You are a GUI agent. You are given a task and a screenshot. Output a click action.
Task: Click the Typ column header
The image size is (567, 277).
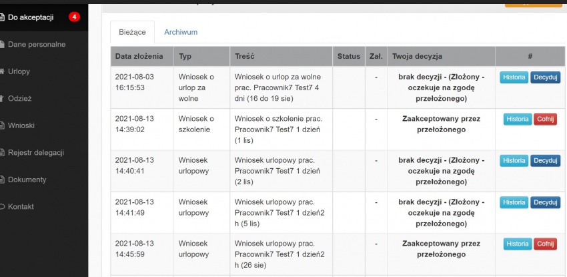(185, 57)
